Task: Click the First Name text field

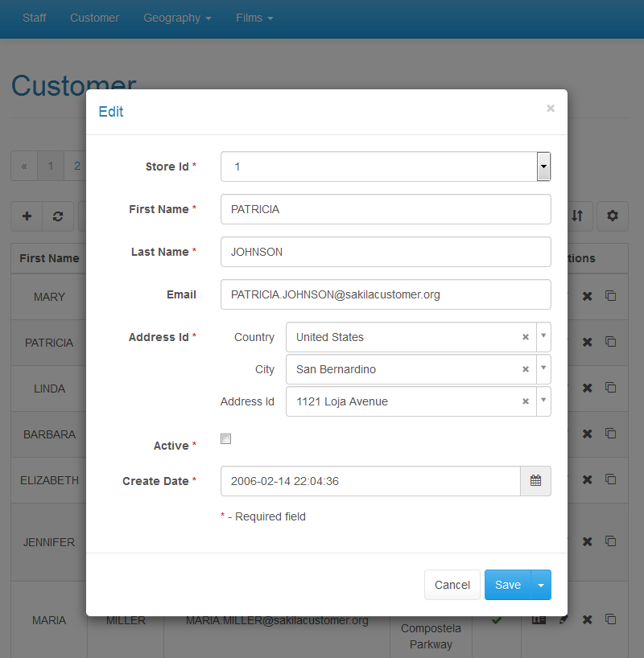Action: tap(385, 209)
